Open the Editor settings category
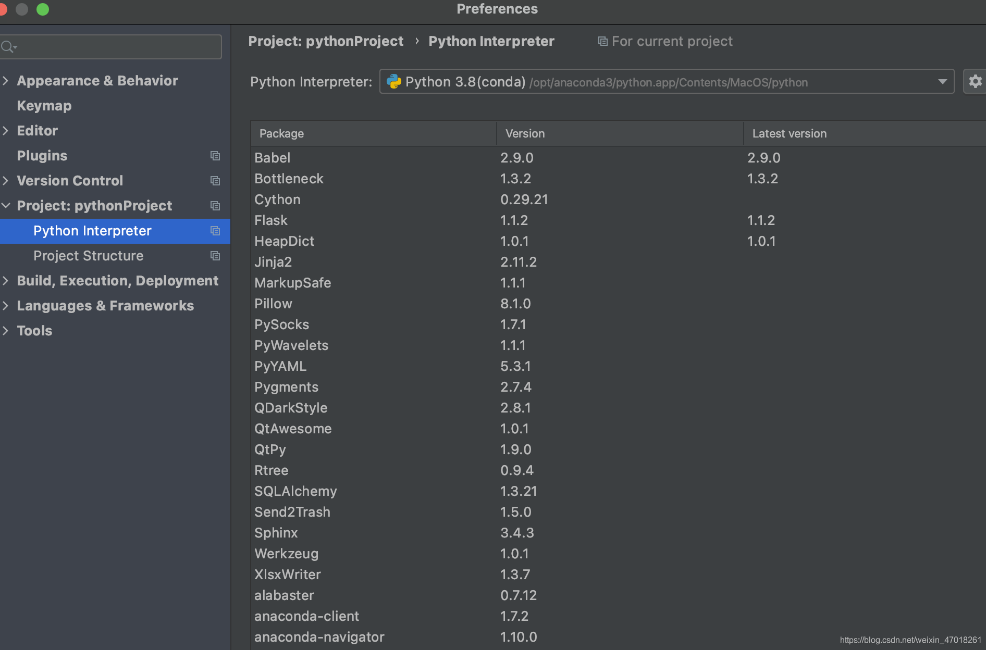986x650 pixels. point(38,131)
